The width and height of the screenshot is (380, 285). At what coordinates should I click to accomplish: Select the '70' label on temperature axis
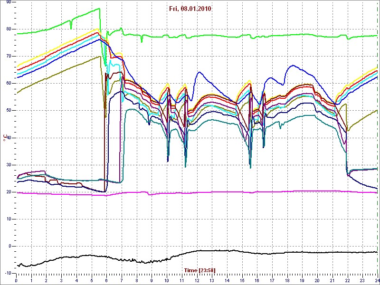[x=8, y=56]
